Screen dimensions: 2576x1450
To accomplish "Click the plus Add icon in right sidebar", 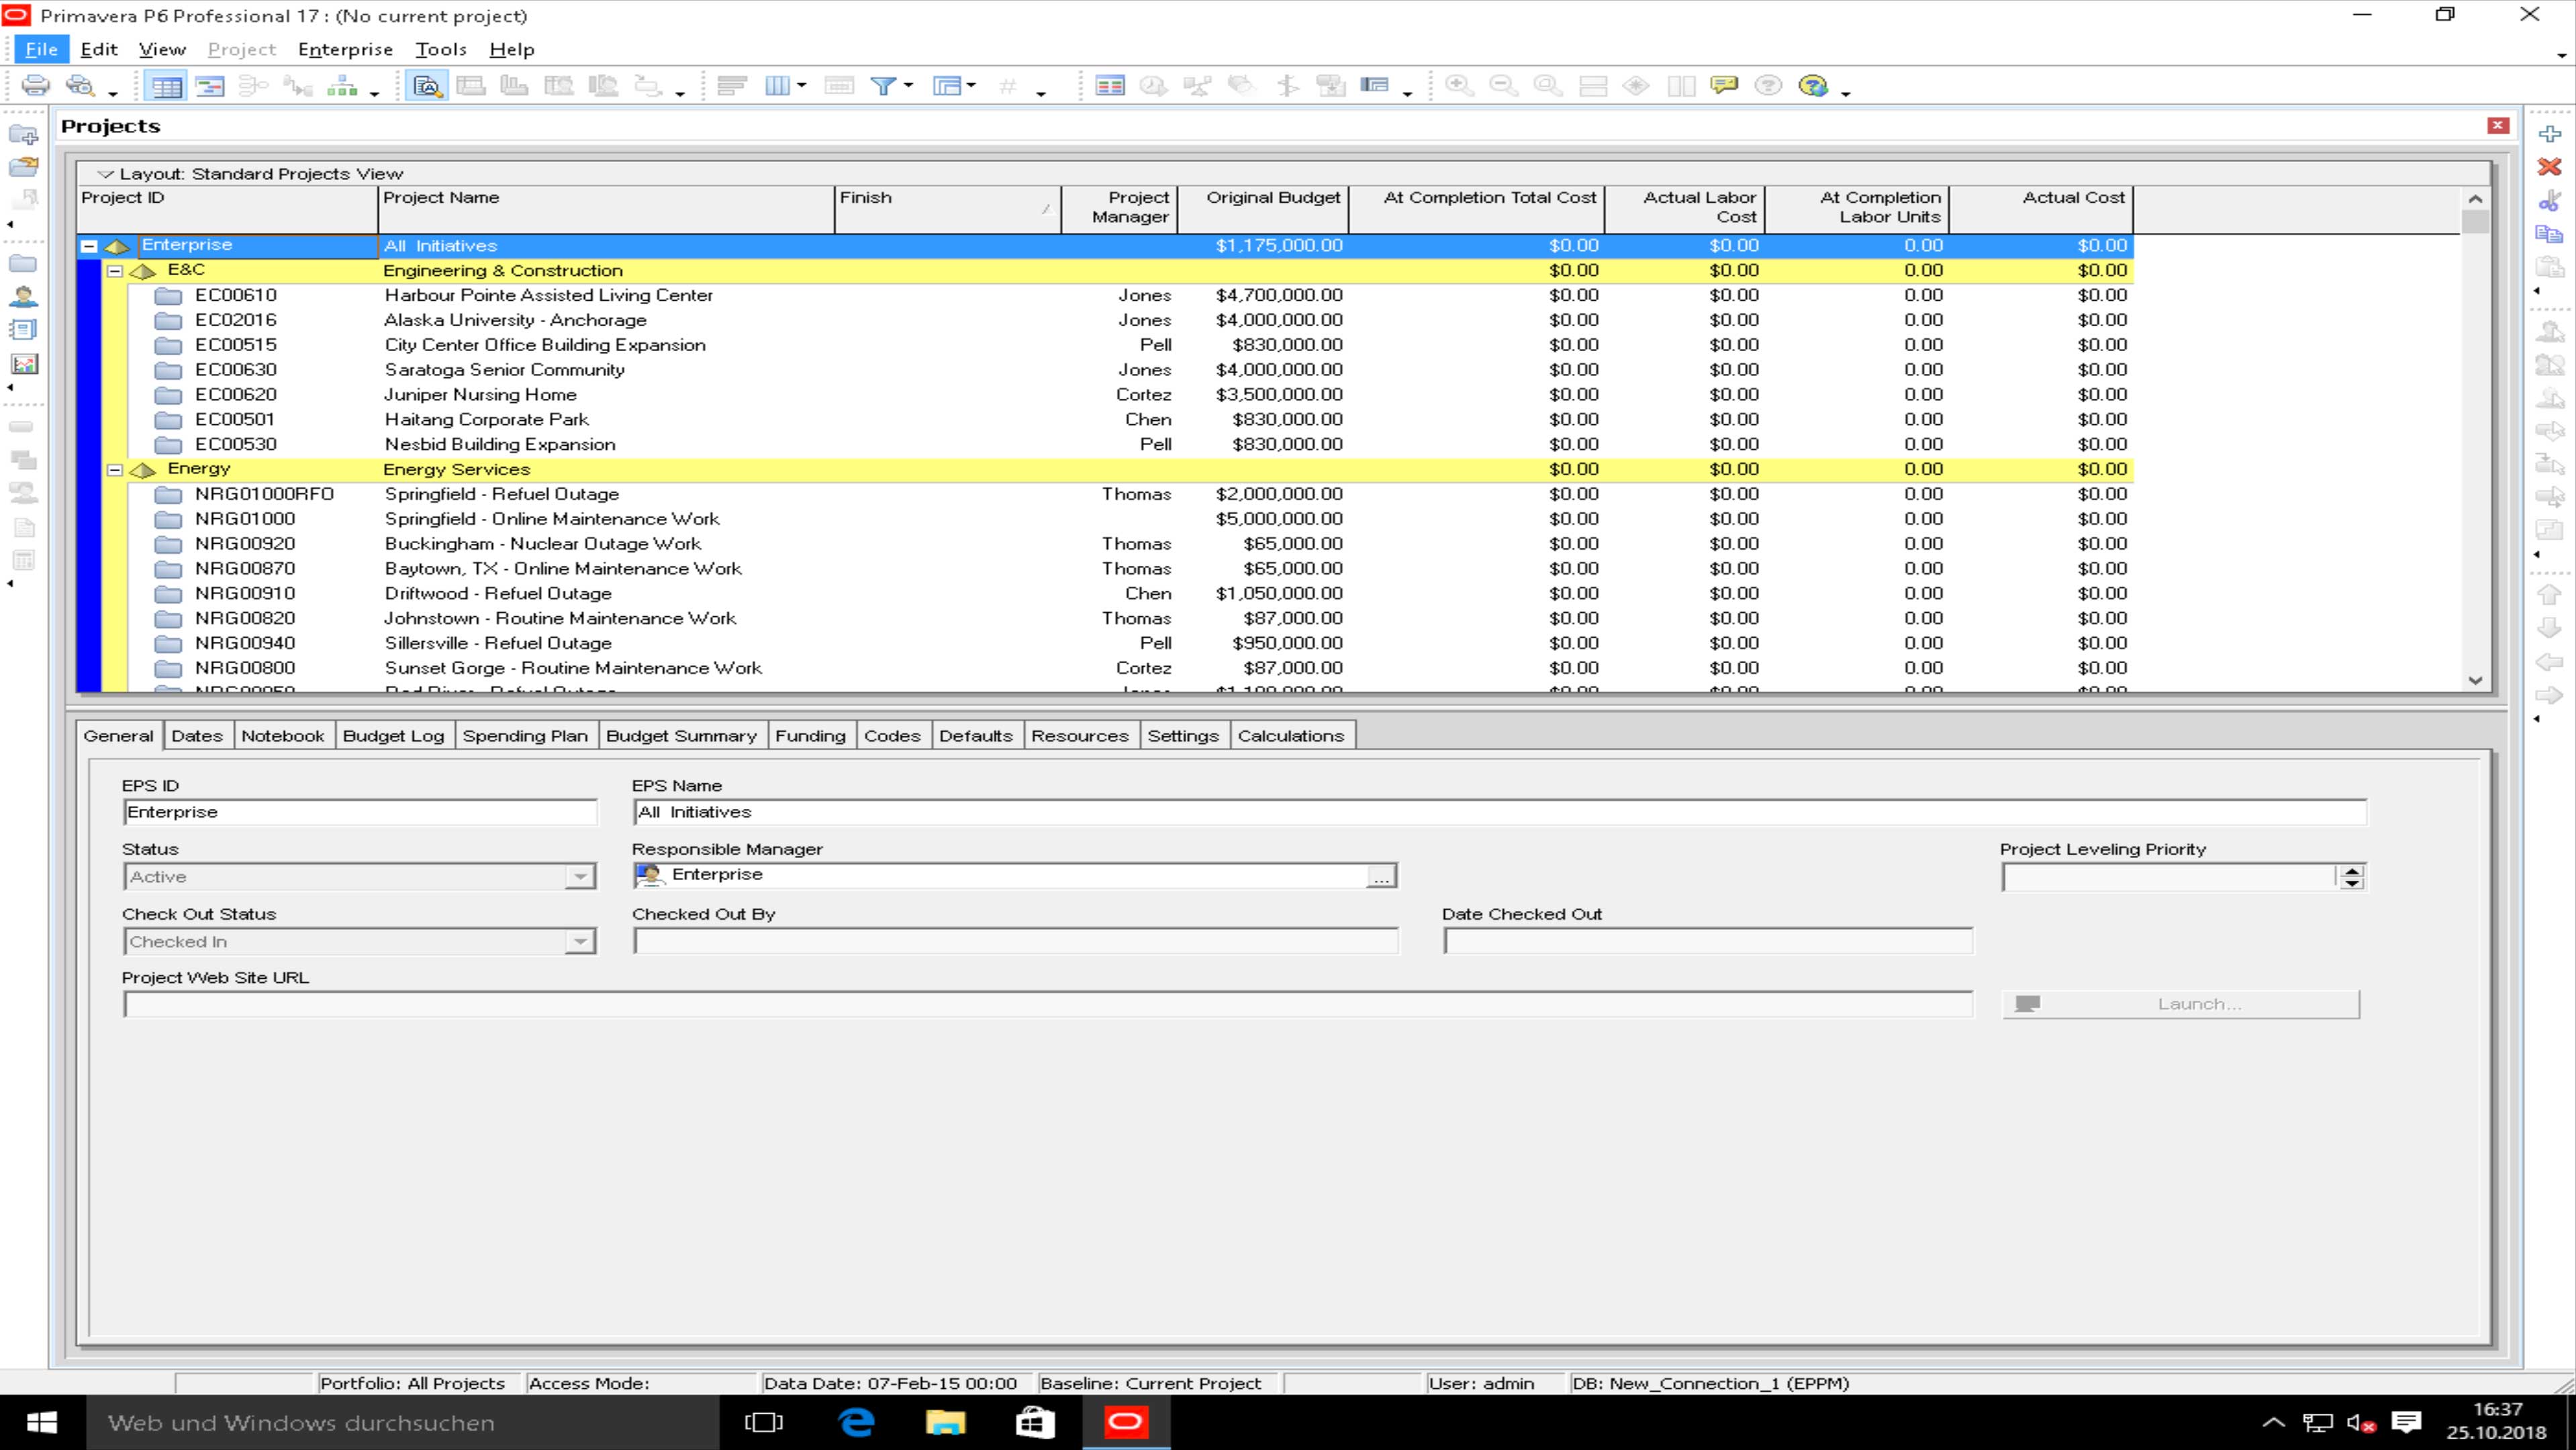I will tap(2549, 134).
